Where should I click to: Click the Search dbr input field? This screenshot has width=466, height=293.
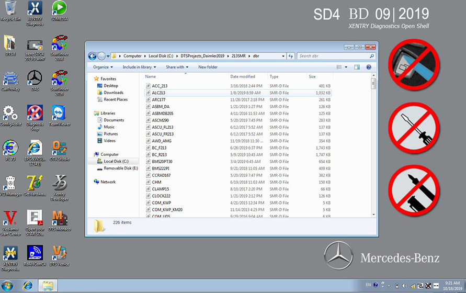pyautogui.click(x=336, y=56)
